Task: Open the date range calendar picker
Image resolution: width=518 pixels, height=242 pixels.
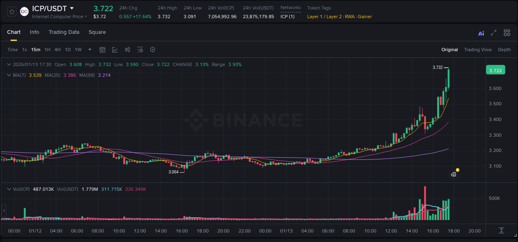Action: [102, 50]
